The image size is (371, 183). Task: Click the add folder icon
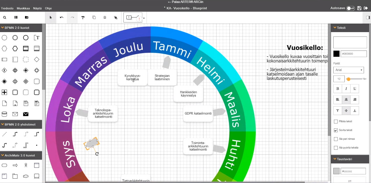point(27,18)
